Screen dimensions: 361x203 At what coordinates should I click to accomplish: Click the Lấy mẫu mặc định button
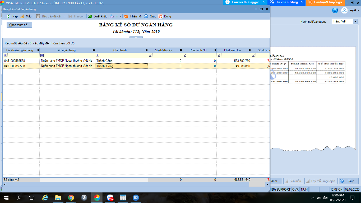click(x=321, y=181)
